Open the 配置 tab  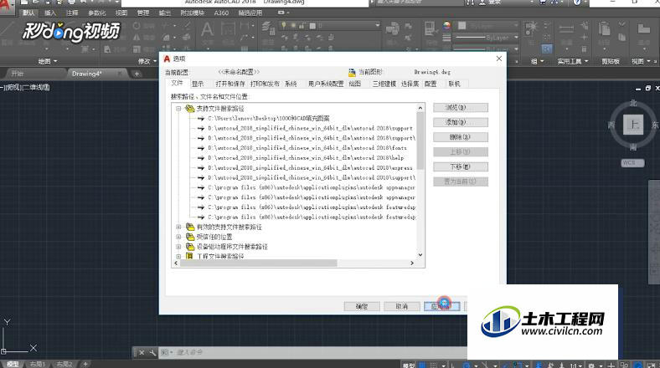tap(431, 84)
